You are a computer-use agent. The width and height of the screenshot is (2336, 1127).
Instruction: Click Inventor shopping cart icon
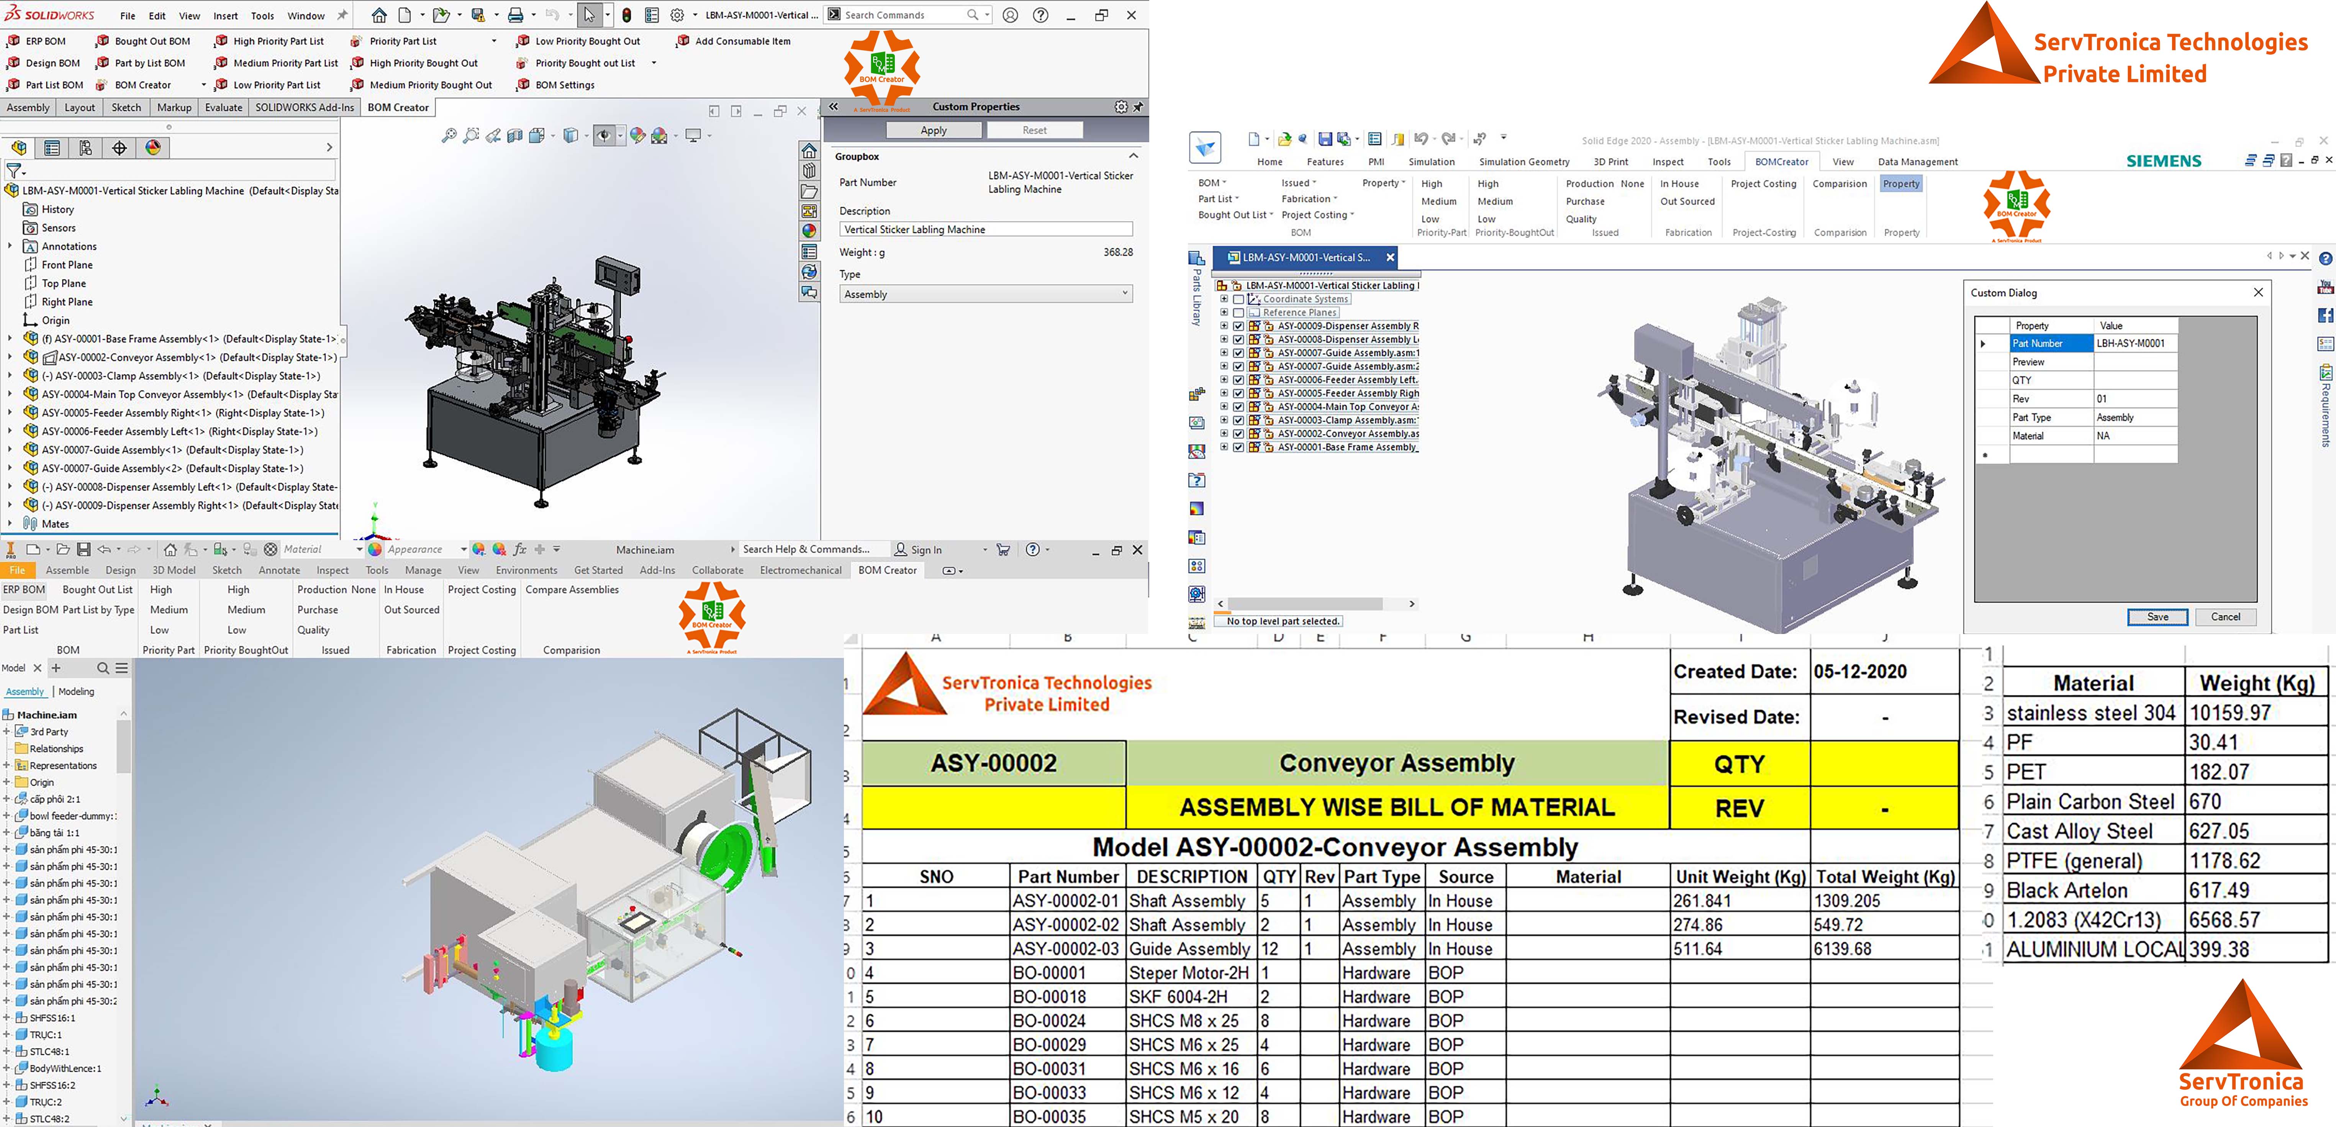click(1003, 549)
